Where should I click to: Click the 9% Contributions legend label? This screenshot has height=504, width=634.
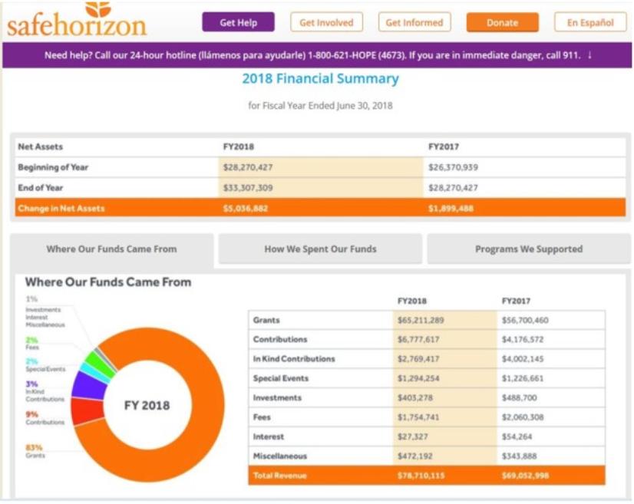(45, 418)
